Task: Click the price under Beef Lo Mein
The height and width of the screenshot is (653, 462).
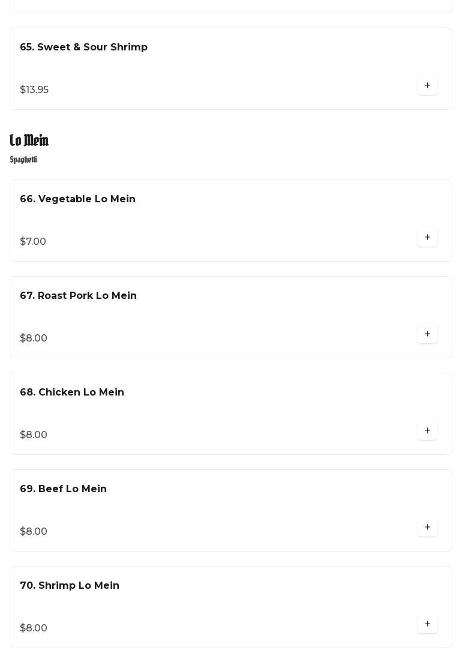Action: point(34,532)
